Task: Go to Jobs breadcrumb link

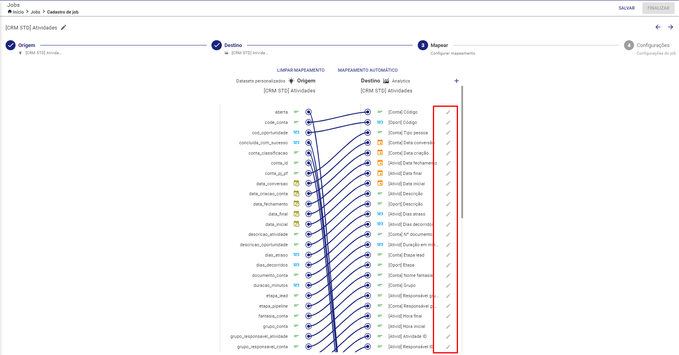Action: pos(35,12)
